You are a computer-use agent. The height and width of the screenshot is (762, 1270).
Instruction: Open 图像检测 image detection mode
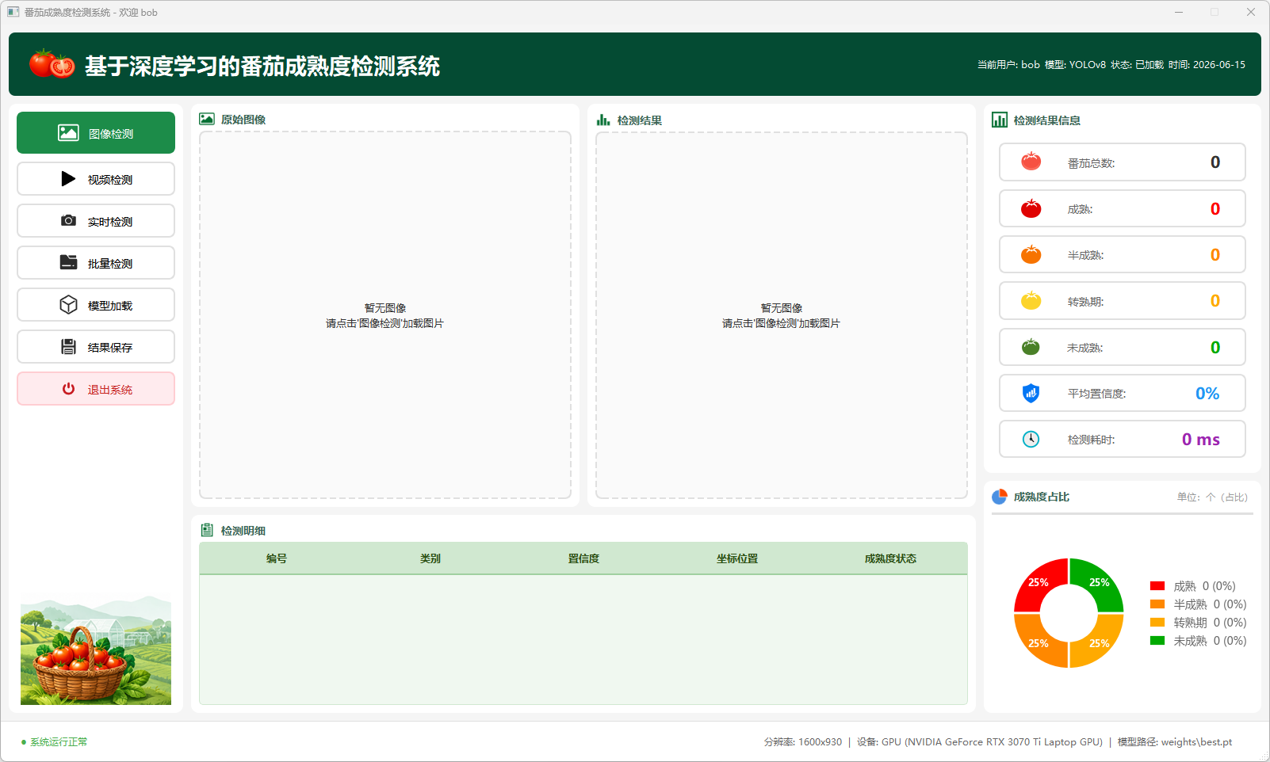pos(96,132)
